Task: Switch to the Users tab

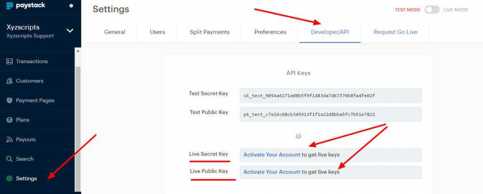Action: point(158,32)
